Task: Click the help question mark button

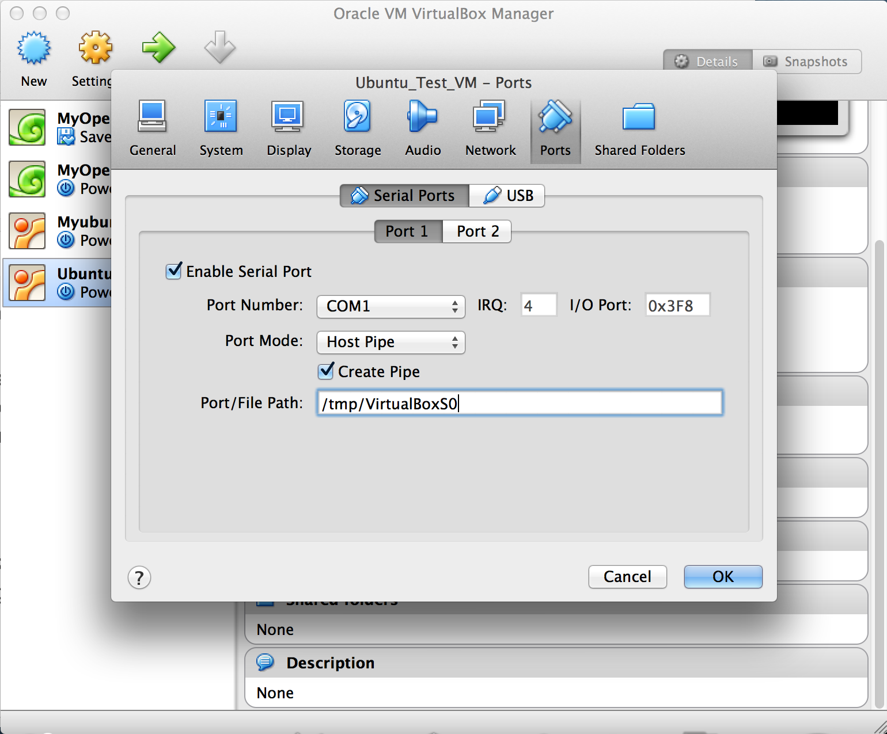Action: pyautogui.click(x=139, y=577)
